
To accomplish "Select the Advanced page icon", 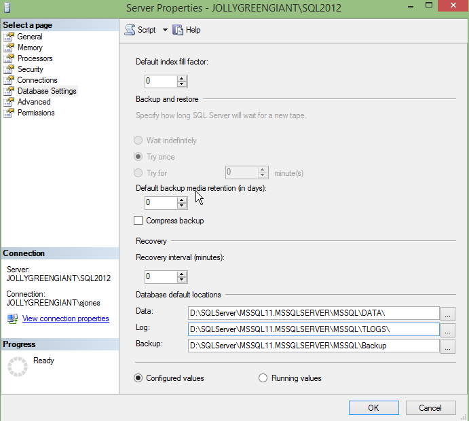I will 9,102.
